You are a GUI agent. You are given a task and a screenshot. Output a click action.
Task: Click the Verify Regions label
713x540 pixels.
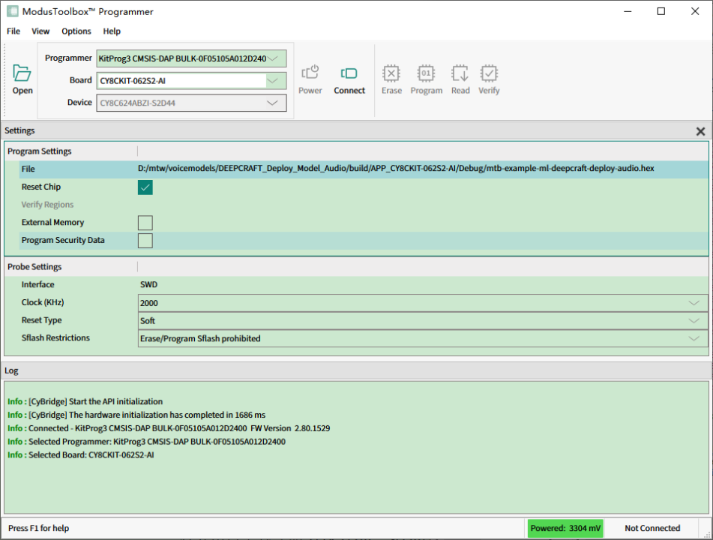tap(47, 205)
